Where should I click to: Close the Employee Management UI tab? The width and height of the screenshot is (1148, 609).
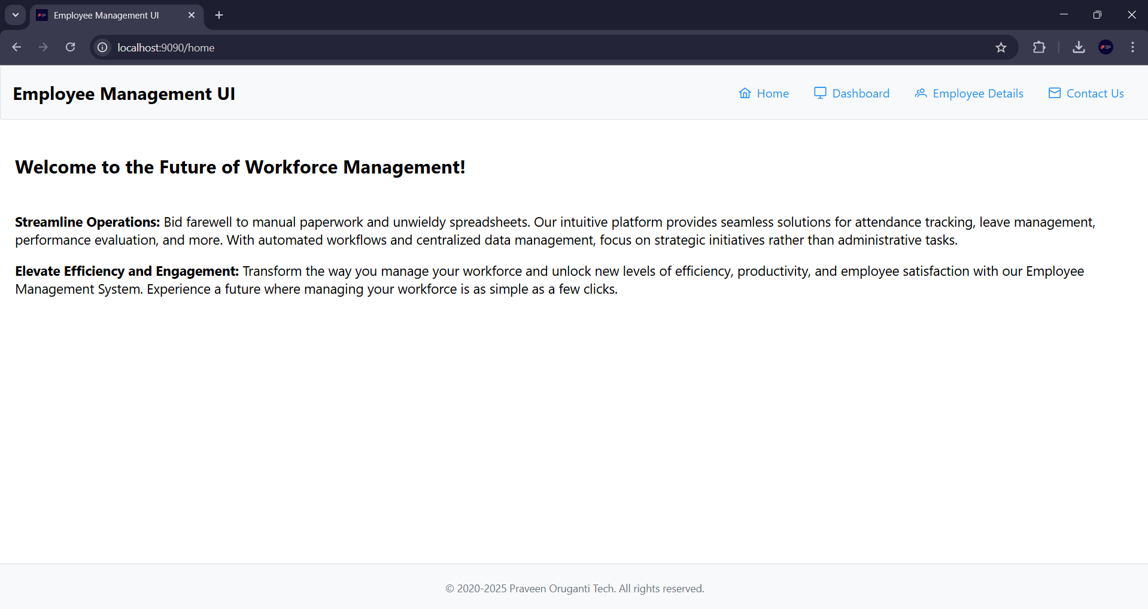pos(192,15)
